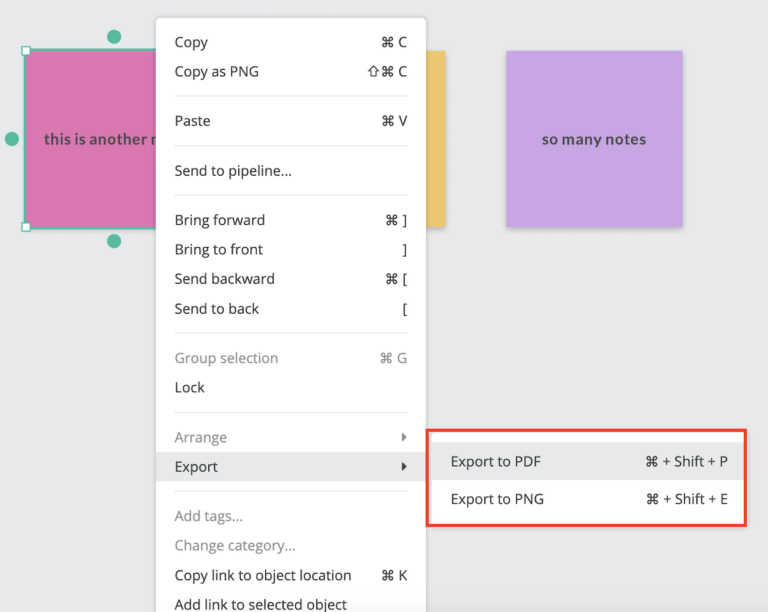Expand the Export submenu arrow
The height and width of the screenshot is (612, 768).
[x=404, y=467]
